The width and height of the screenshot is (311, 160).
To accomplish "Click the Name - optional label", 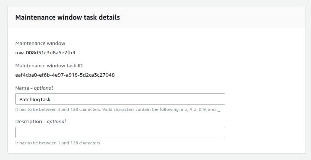I will [x=34, y=88].
